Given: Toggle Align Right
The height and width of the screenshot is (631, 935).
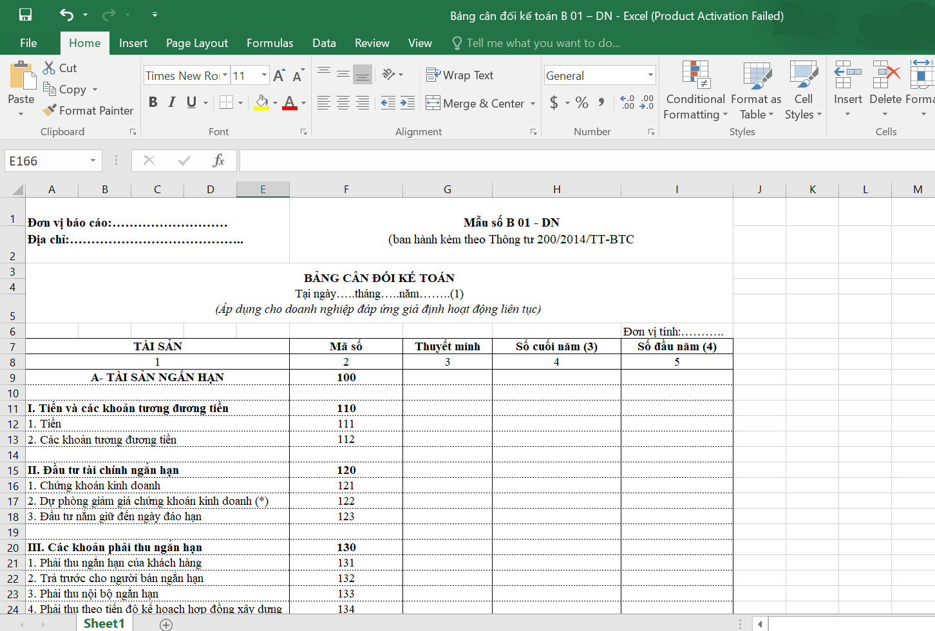Looking at the screenshot, I should point(363,102).
